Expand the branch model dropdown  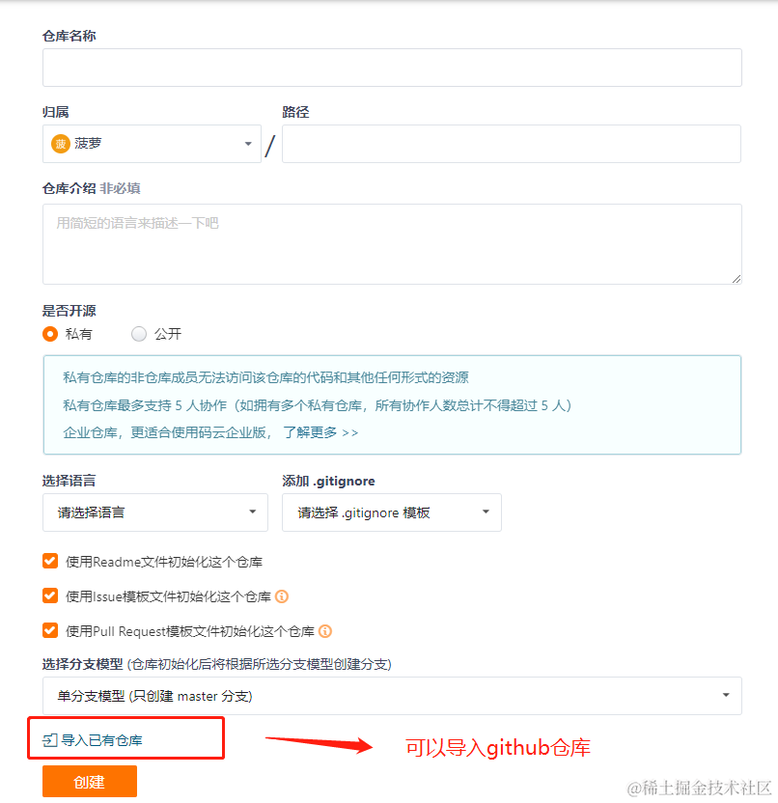392,696
